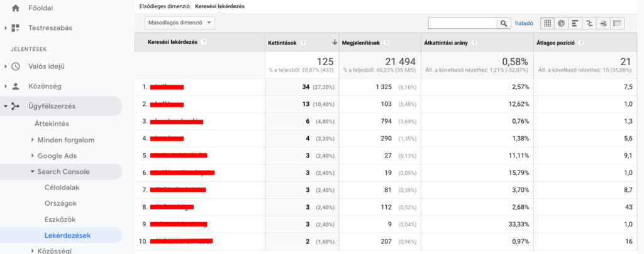Click the Ügyfélszerzés acquisition icon

[16, 107]
